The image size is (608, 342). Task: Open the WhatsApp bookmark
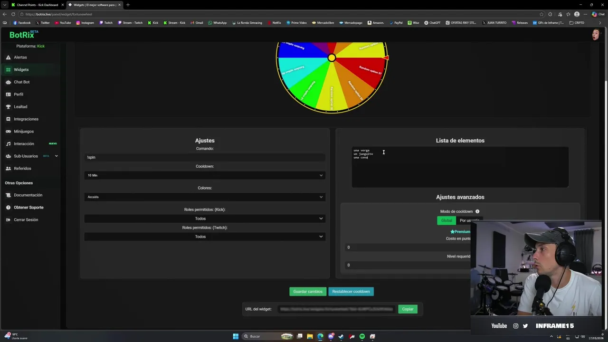point(218,23)
